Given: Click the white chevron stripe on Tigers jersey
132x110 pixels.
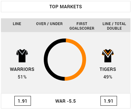Looking at the screenshot, I should (108, 54).
